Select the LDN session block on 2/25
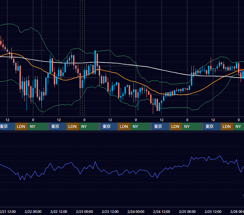 pos(227,126)
